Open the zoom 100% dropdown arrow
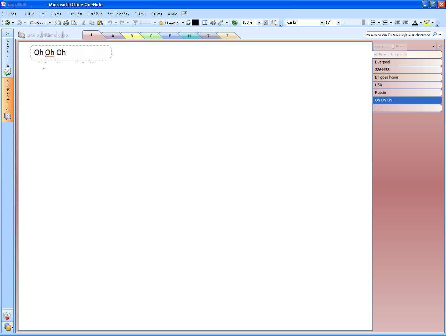 coord(259,23)
